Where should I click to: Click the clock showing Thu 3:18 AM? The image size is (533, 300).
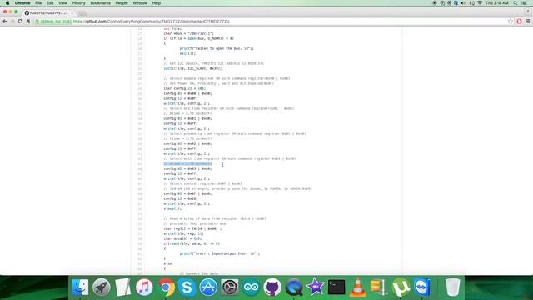(497, 3)
